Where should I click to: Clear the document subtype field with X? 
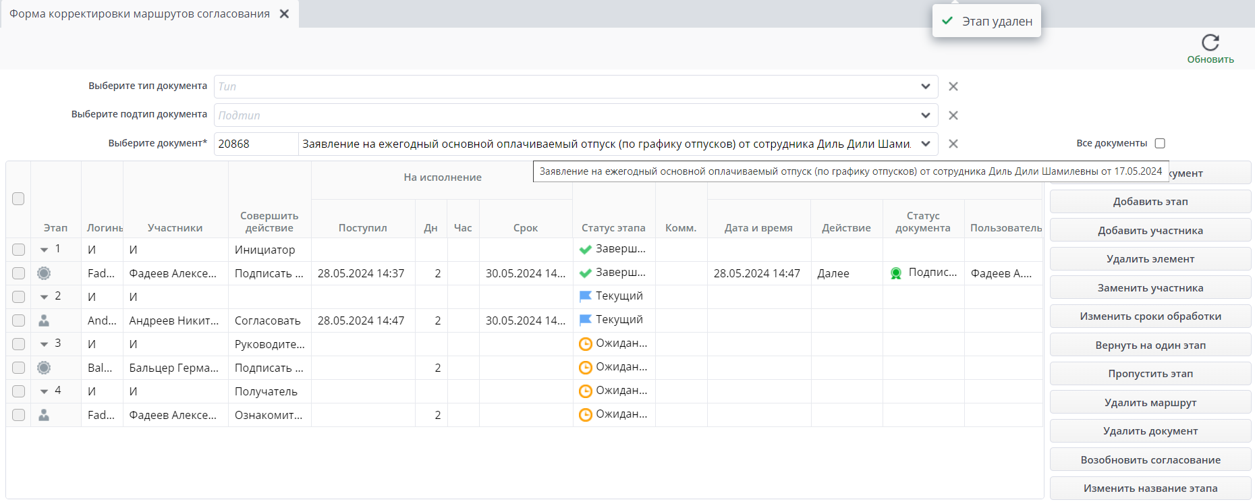[953, 115]
